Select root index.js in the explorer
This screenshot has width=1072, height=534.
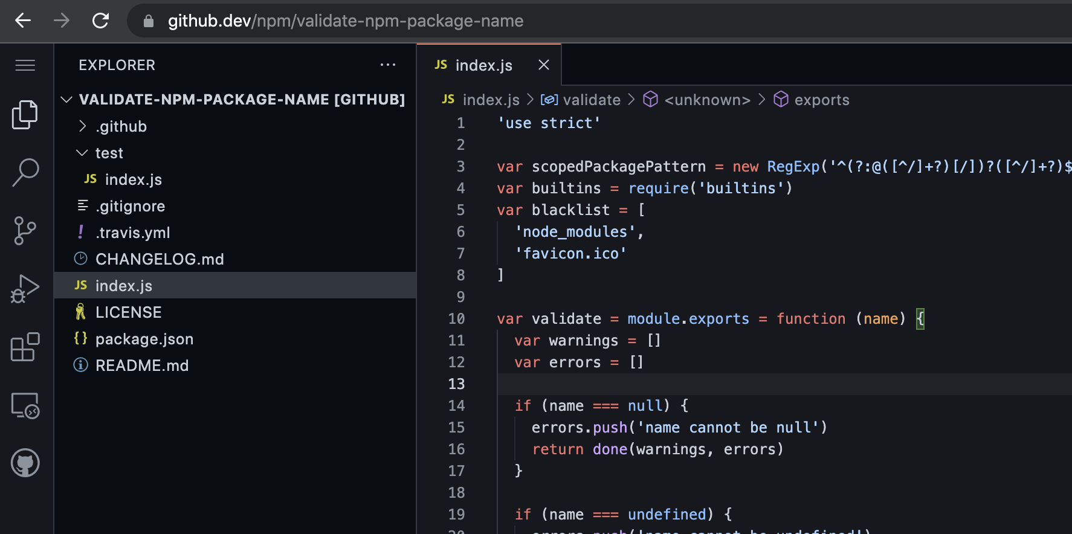[x=235, y=285]
